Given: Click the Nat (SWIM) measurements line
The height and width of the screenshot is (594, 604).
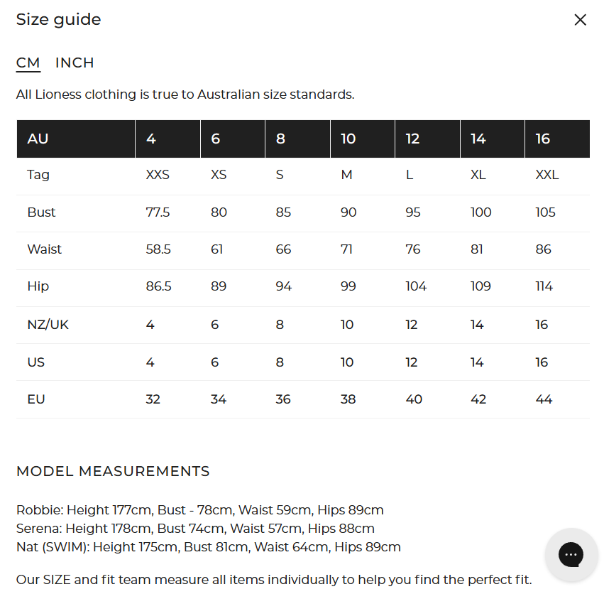Looking at the screenshot, I should tap(208, 547).
